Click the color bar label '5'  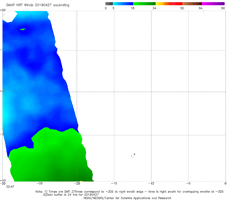pos(113,8)
